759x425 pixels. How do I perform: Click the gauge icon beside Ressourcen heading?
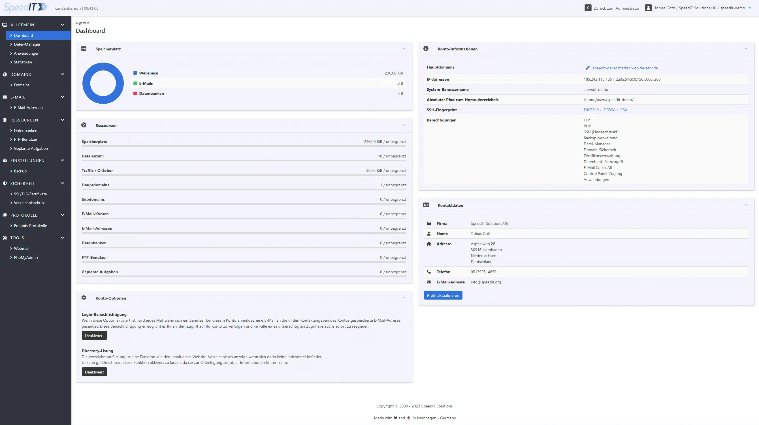[x=84, y=125]
